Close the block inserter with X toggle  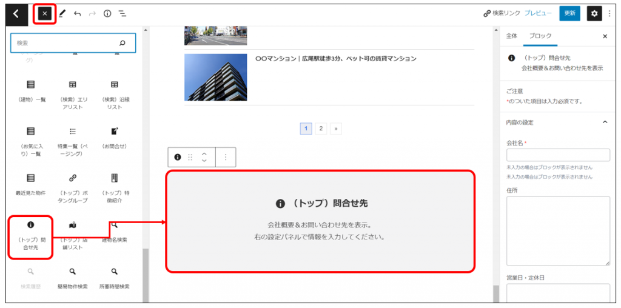point(44,13)
